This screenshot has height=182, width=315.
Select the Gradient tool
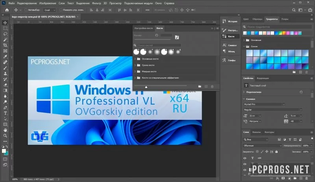(5, 90)
